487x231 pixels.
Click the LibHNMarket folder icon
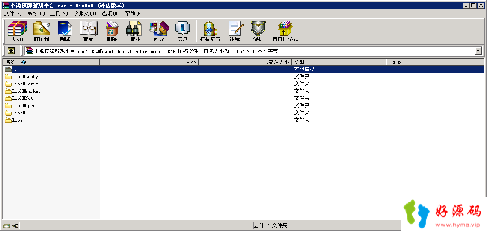pyautogui.click(x=8, y=91)
